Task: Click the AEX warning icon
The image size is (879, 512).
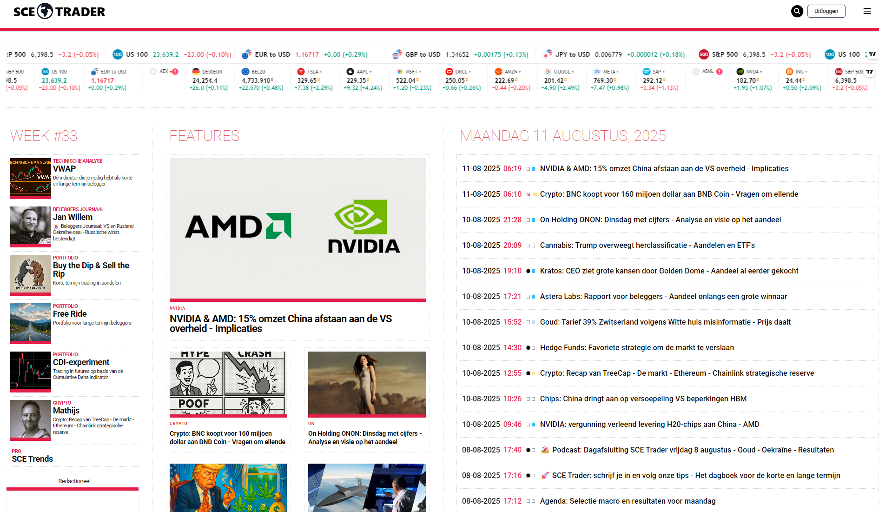Action: click(x=175, y=72)
